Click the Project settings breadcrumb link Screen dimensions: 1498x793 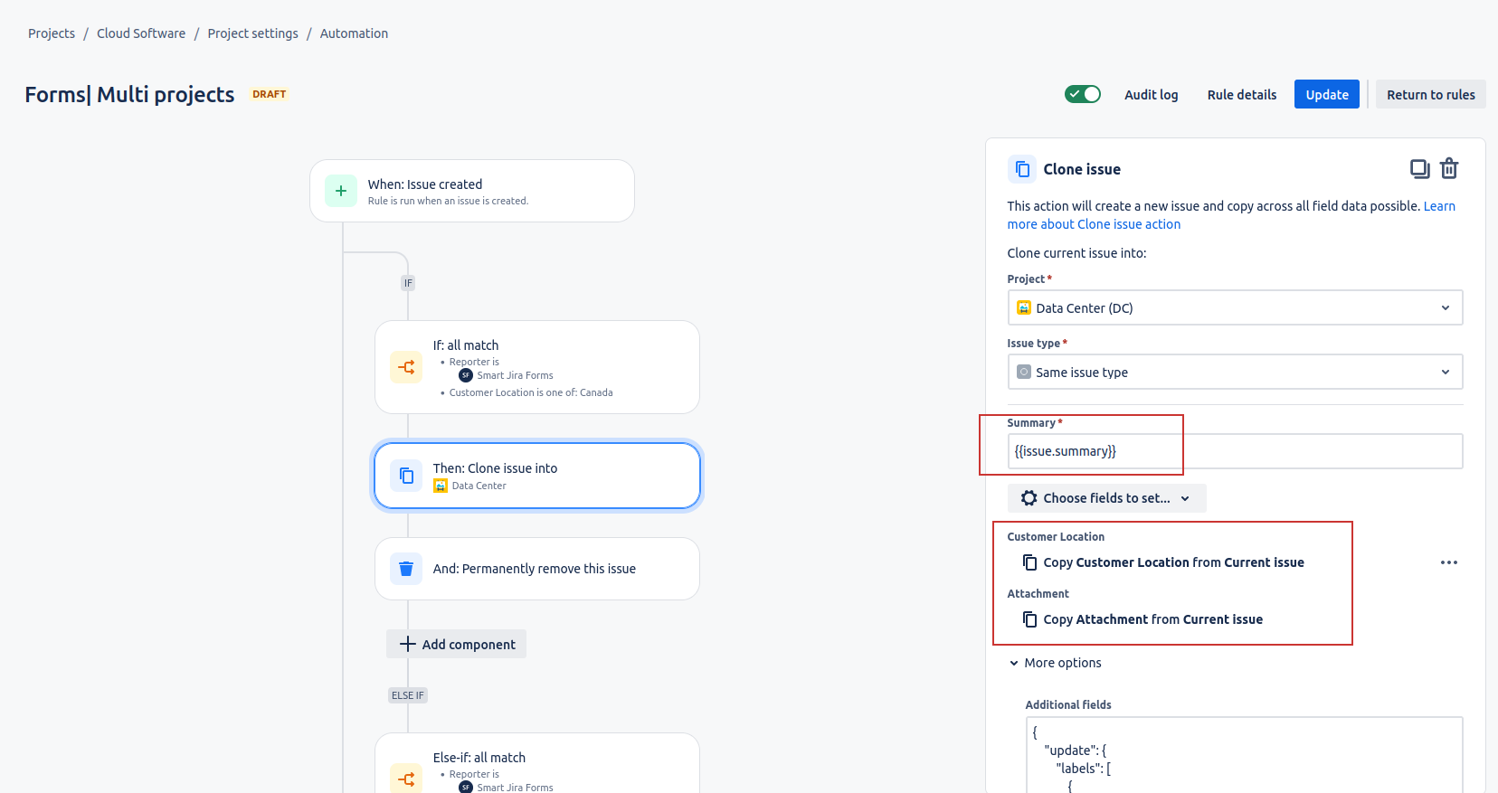click(252, 33)
